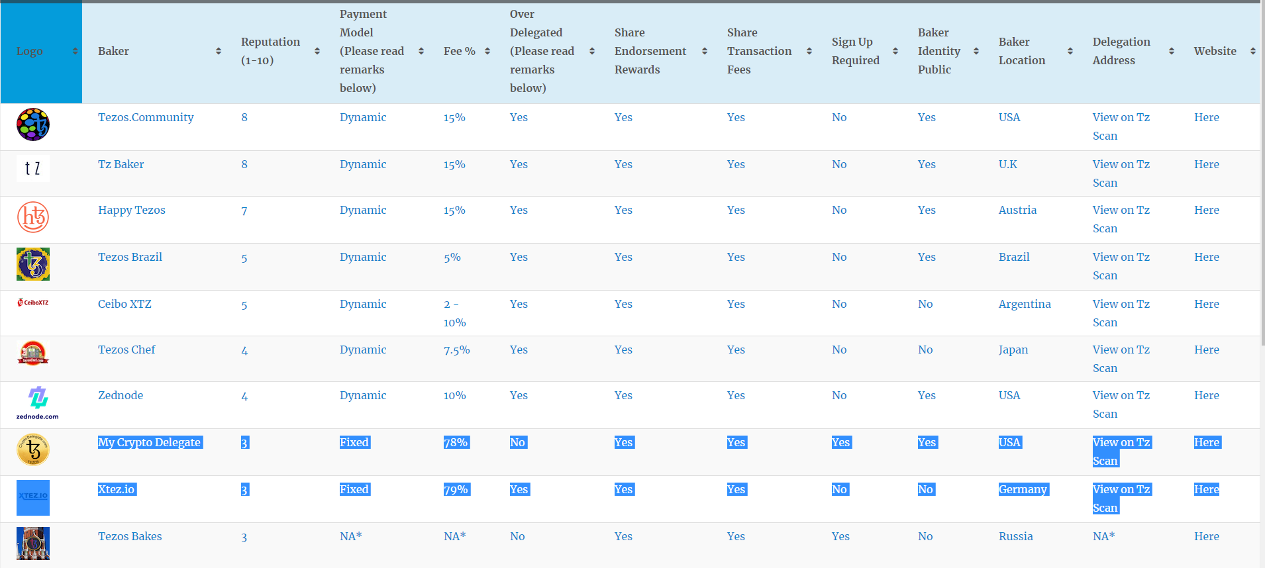Open the Tezos.Community baker link
The image size is (1265, 568).
146,117
